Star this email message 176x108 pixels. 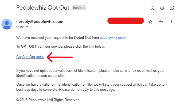[x=150, y=22]
